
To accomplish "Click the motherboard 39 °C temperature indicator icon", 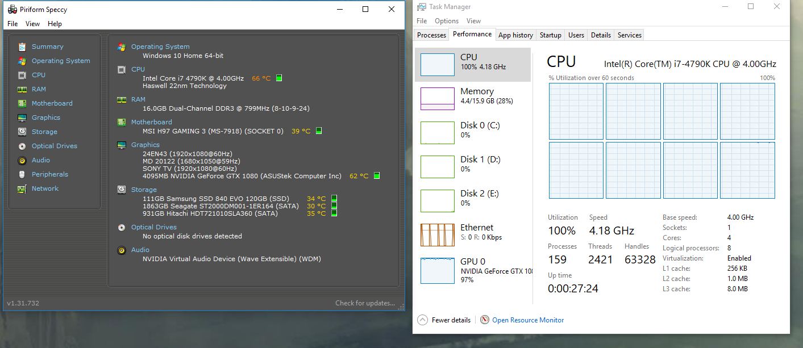I will (319, 131).
